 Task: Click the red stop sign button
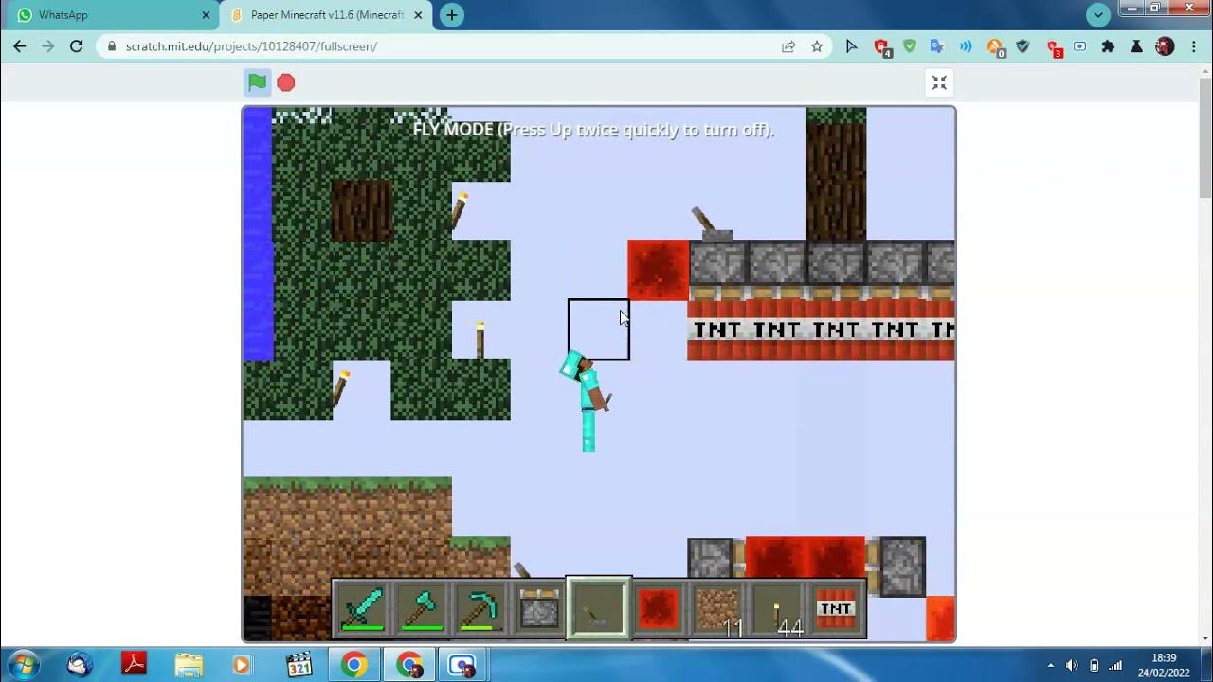pyautogui.click(x=286, y=82)
